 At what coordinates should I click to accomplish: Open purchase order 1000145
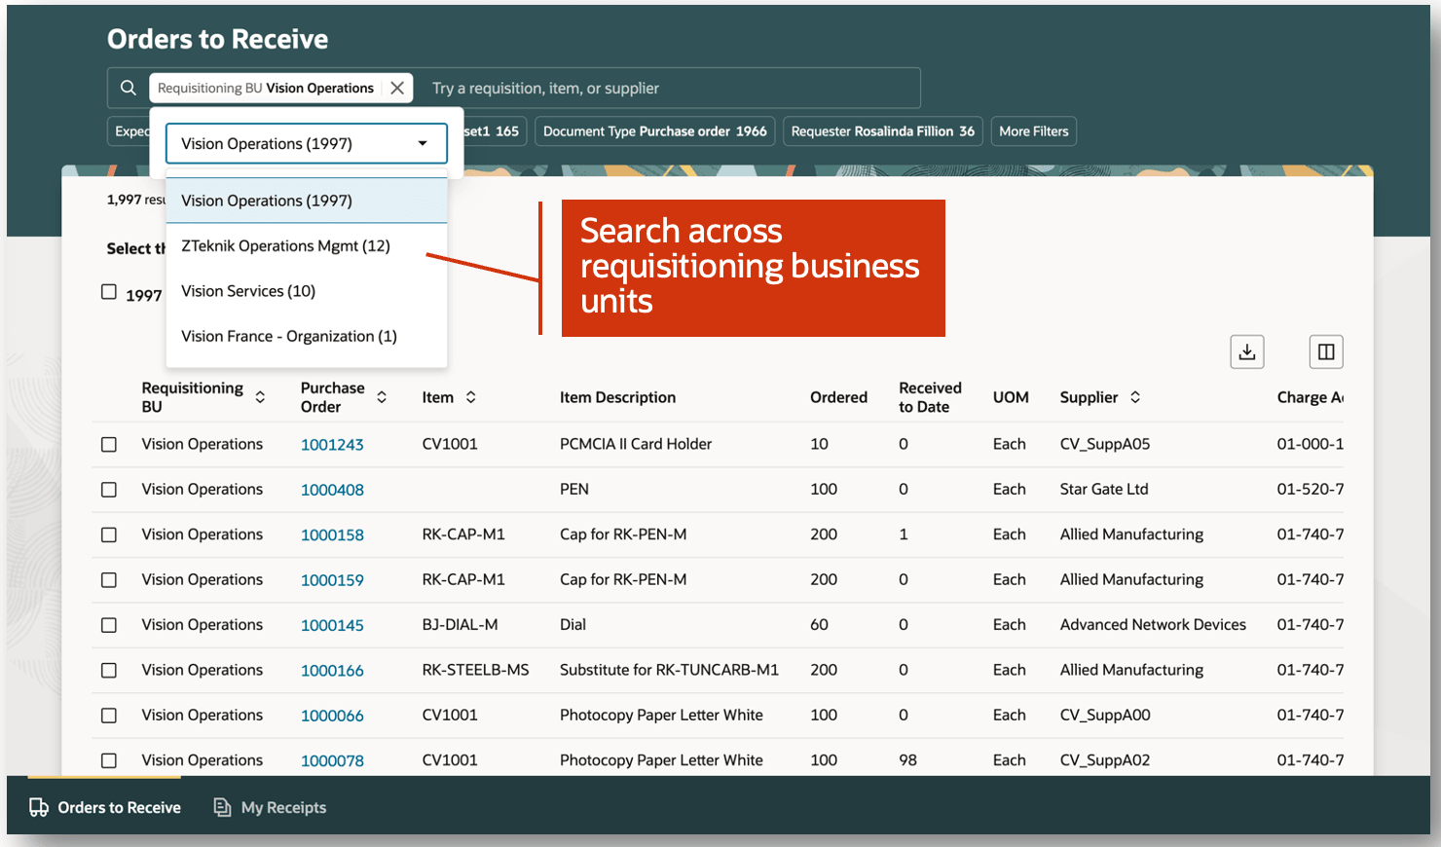pyautogui.click(x=332, y=625)
